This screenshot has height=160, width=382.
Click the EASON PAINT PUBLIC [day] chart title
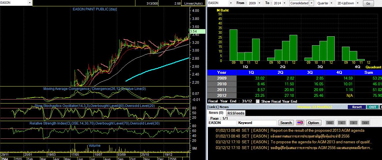pyautogui.click(x=95, y=9)
